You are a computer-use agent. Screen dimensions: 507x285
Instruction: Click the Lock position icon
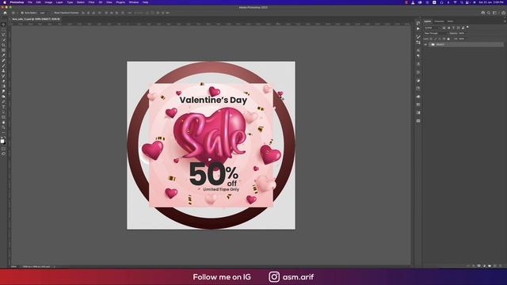pyautogui.click(x=440, y=39)
